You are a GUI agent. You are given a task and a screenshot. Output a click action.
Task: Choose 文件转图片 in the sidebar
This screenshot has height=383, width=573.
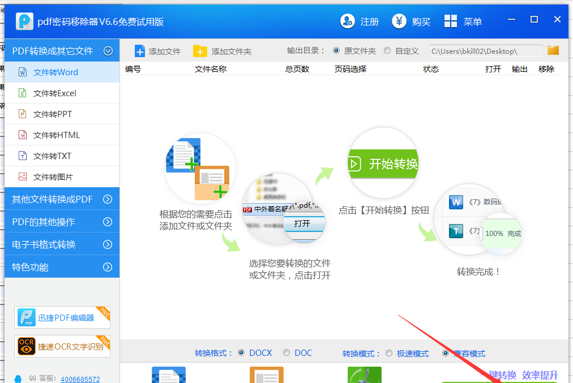point(62,177)
